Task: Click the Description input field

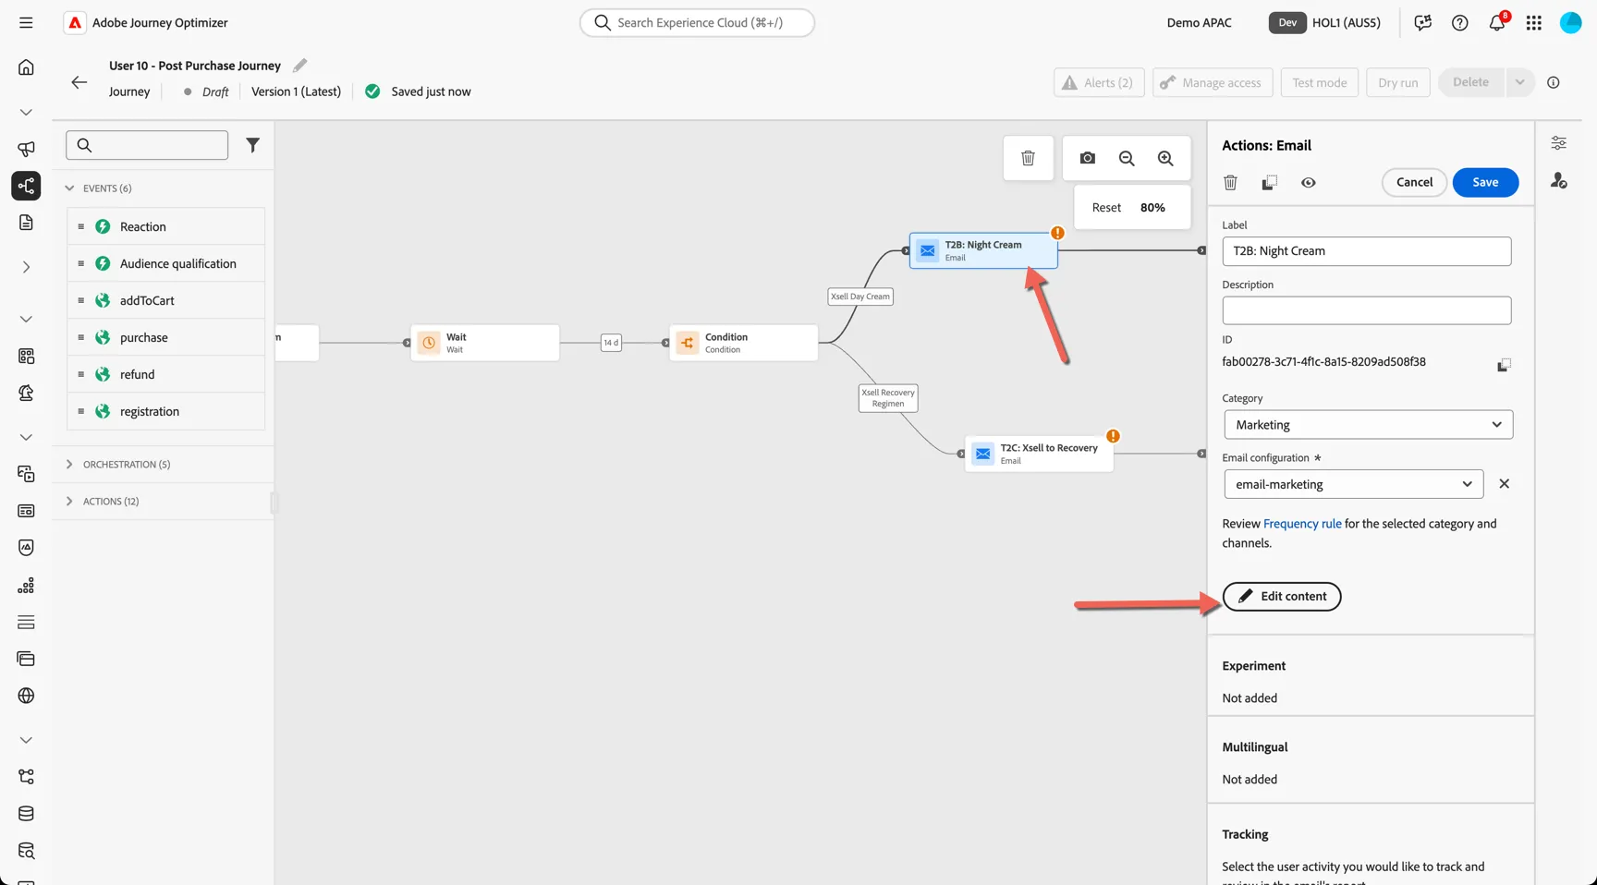Action: [x=1366, y=310]
